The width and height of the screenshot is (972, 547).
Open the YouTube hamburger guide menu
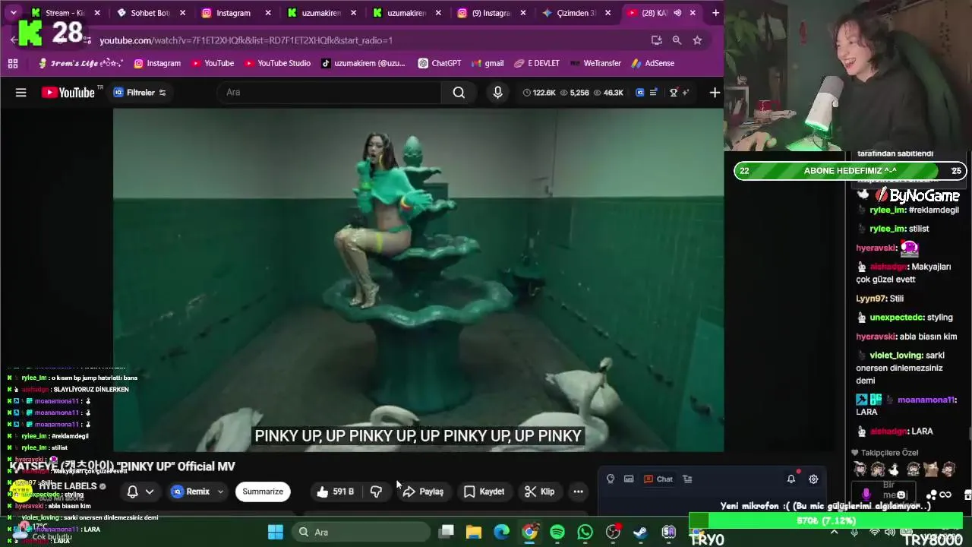21,93
